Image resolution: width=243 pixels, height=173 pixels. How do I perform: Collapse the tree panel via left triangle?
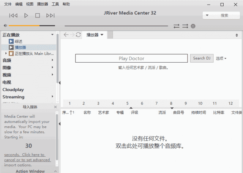[60, 83]
